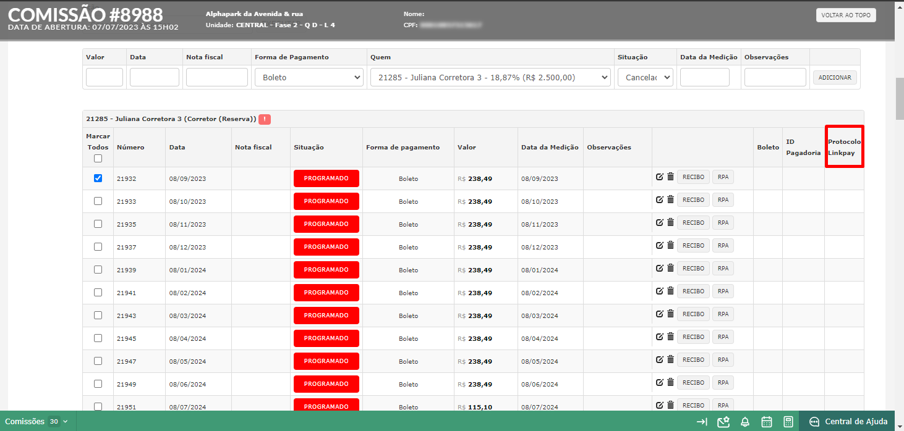Mark installment 21937 with its checkbox
This screenshot has height=431, width=904.
(98, 246)
